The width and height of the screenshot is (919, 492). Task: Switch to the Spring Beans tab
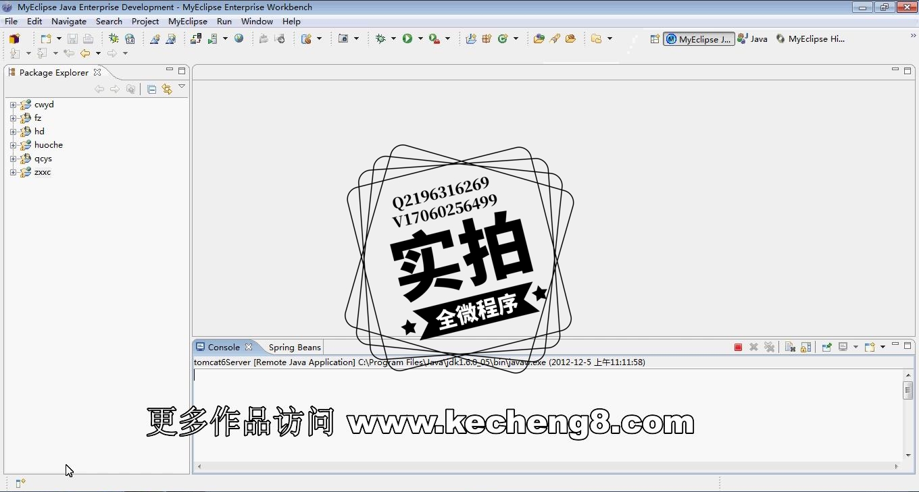(295, 347)
